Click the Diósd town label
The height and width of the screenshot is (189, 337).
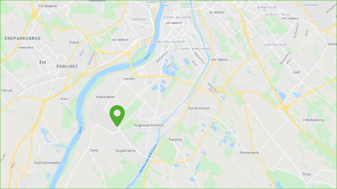tap(74, 42)
